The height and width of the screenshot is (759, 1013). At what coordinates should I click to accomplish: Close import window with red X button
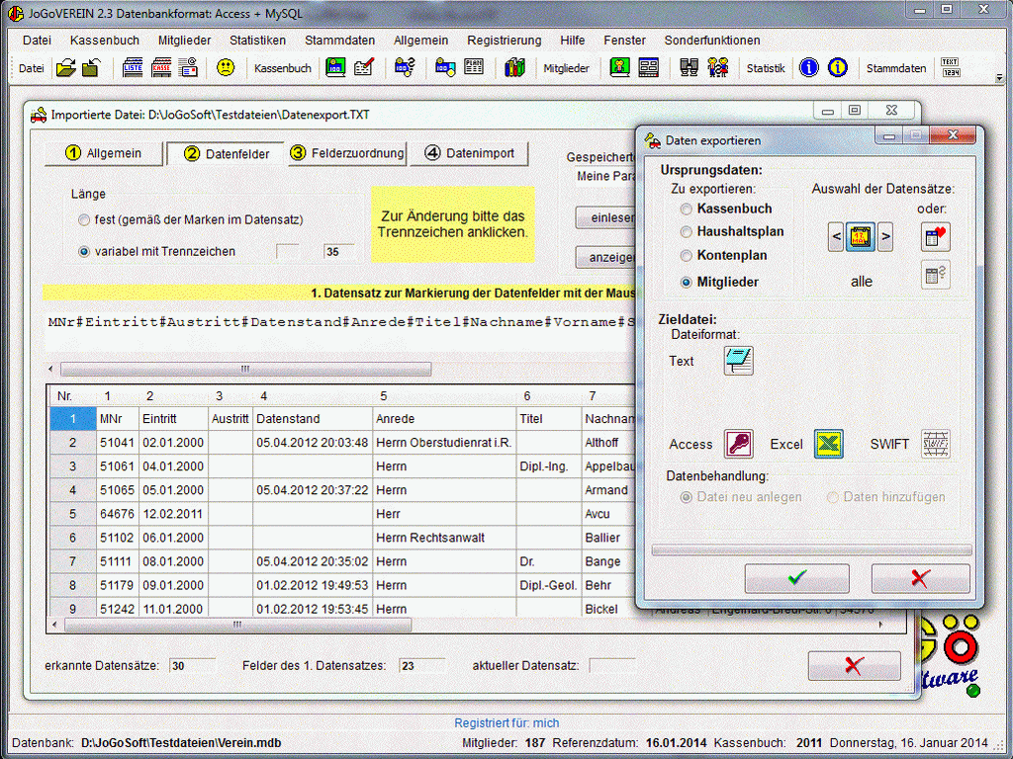click(x=854, y=665)
